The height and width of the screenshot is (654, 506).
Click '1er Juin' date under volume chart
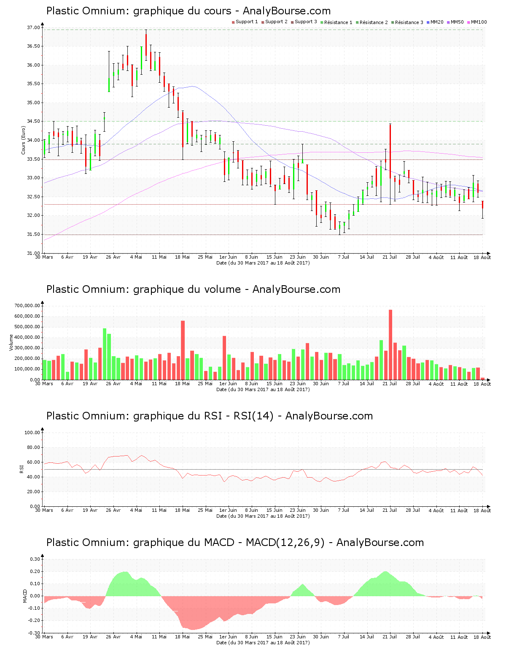pyautogui.click(x=228, y=384)
